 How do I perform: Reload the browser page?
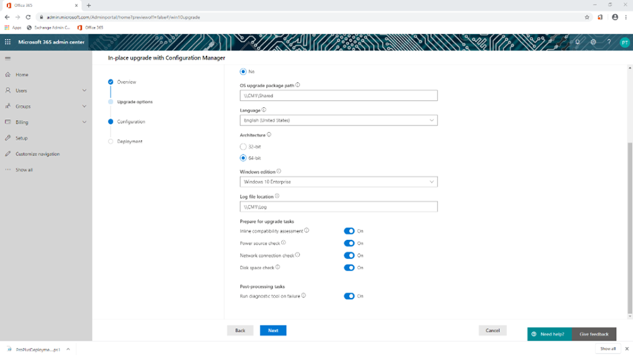(x=28, y=18)
